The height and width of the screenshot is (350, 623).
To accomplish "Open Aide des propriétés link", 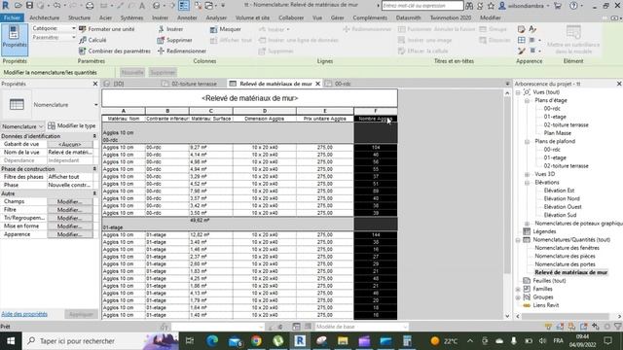I will point(24,314).
